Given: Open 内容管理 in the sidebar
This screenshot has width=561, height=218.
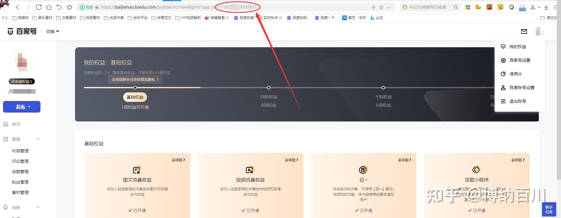Looking at the screenshot, I should click(x=20, y=151).
